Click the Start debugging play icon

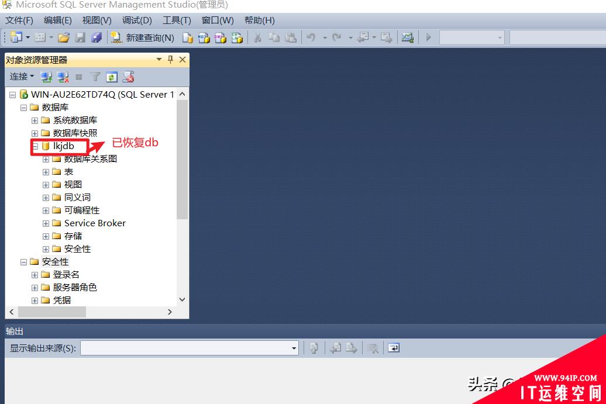[x=428, y=37]
